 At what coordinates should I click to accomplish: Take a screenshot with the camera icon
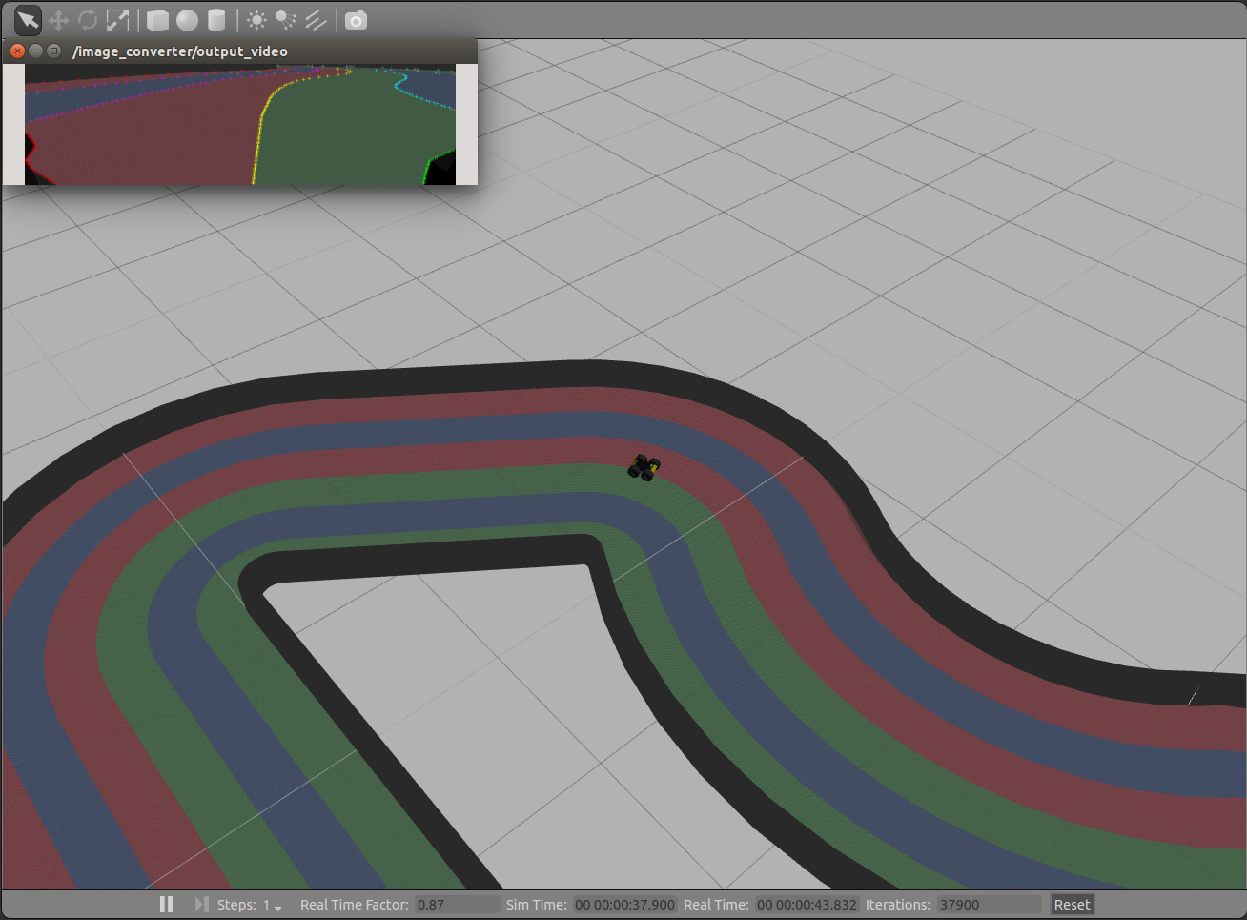point(355,20)
